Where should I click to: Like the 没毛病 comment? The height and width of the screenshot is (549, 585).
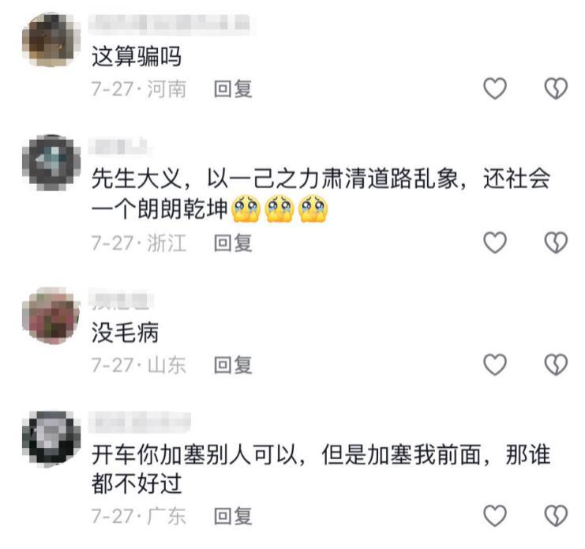[x=495, y=364]
